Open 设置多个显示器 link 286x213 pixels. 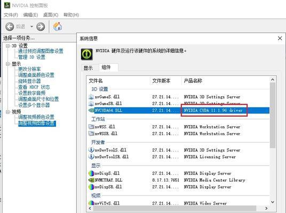34,105
